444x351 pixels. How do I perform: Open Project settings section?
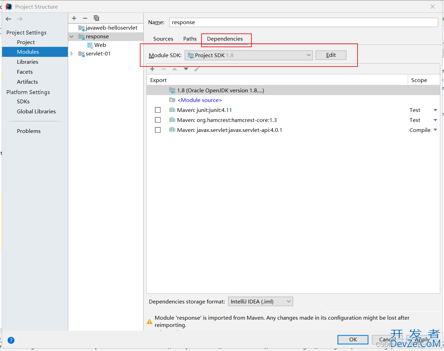pos(26,42)
